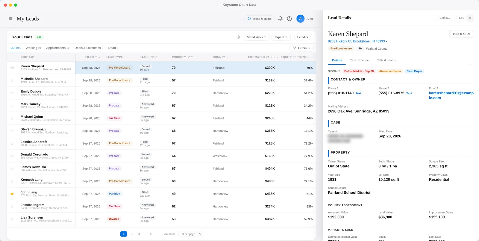The height and width of the screenshot is (241, 479).
Task: Switch to the Dead tab
Action: tap(113, 48)
